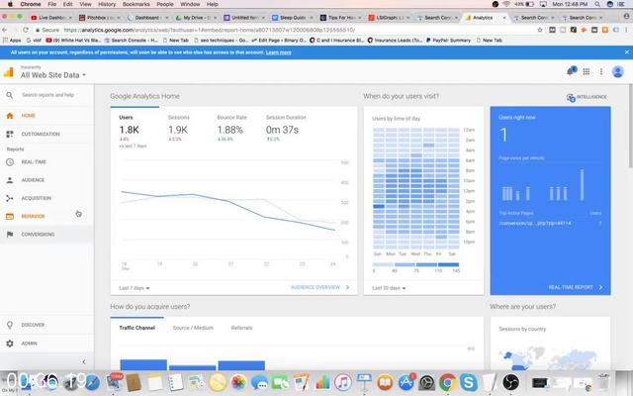Open the Real-Time Report link
This screenshot has height=396, width=633.
pos(576,287)
